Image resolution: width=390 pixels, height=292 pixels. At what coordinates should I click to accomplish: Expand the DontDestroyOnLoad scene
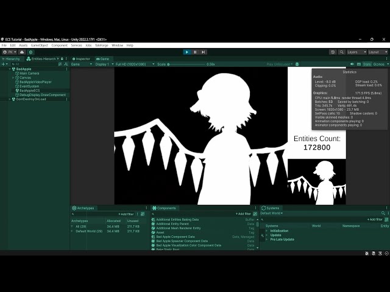[10, 99]
